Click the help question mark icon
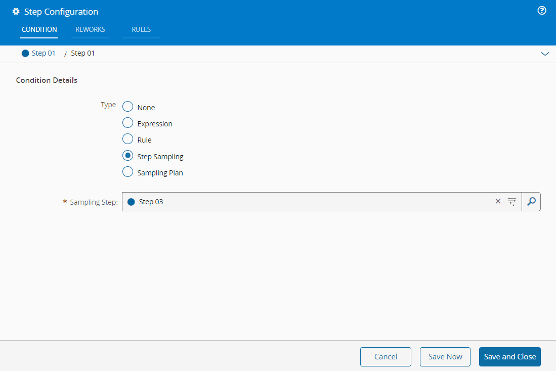Image resolution: width=556 pixels, height=371 pixels. 542,11
